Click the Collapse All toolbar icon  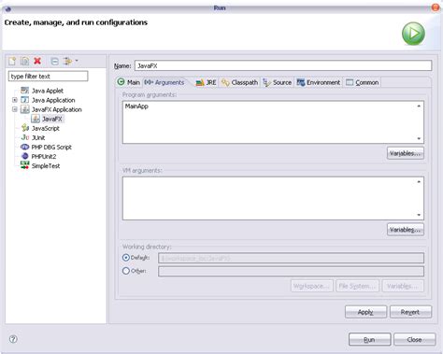point(54,62)
